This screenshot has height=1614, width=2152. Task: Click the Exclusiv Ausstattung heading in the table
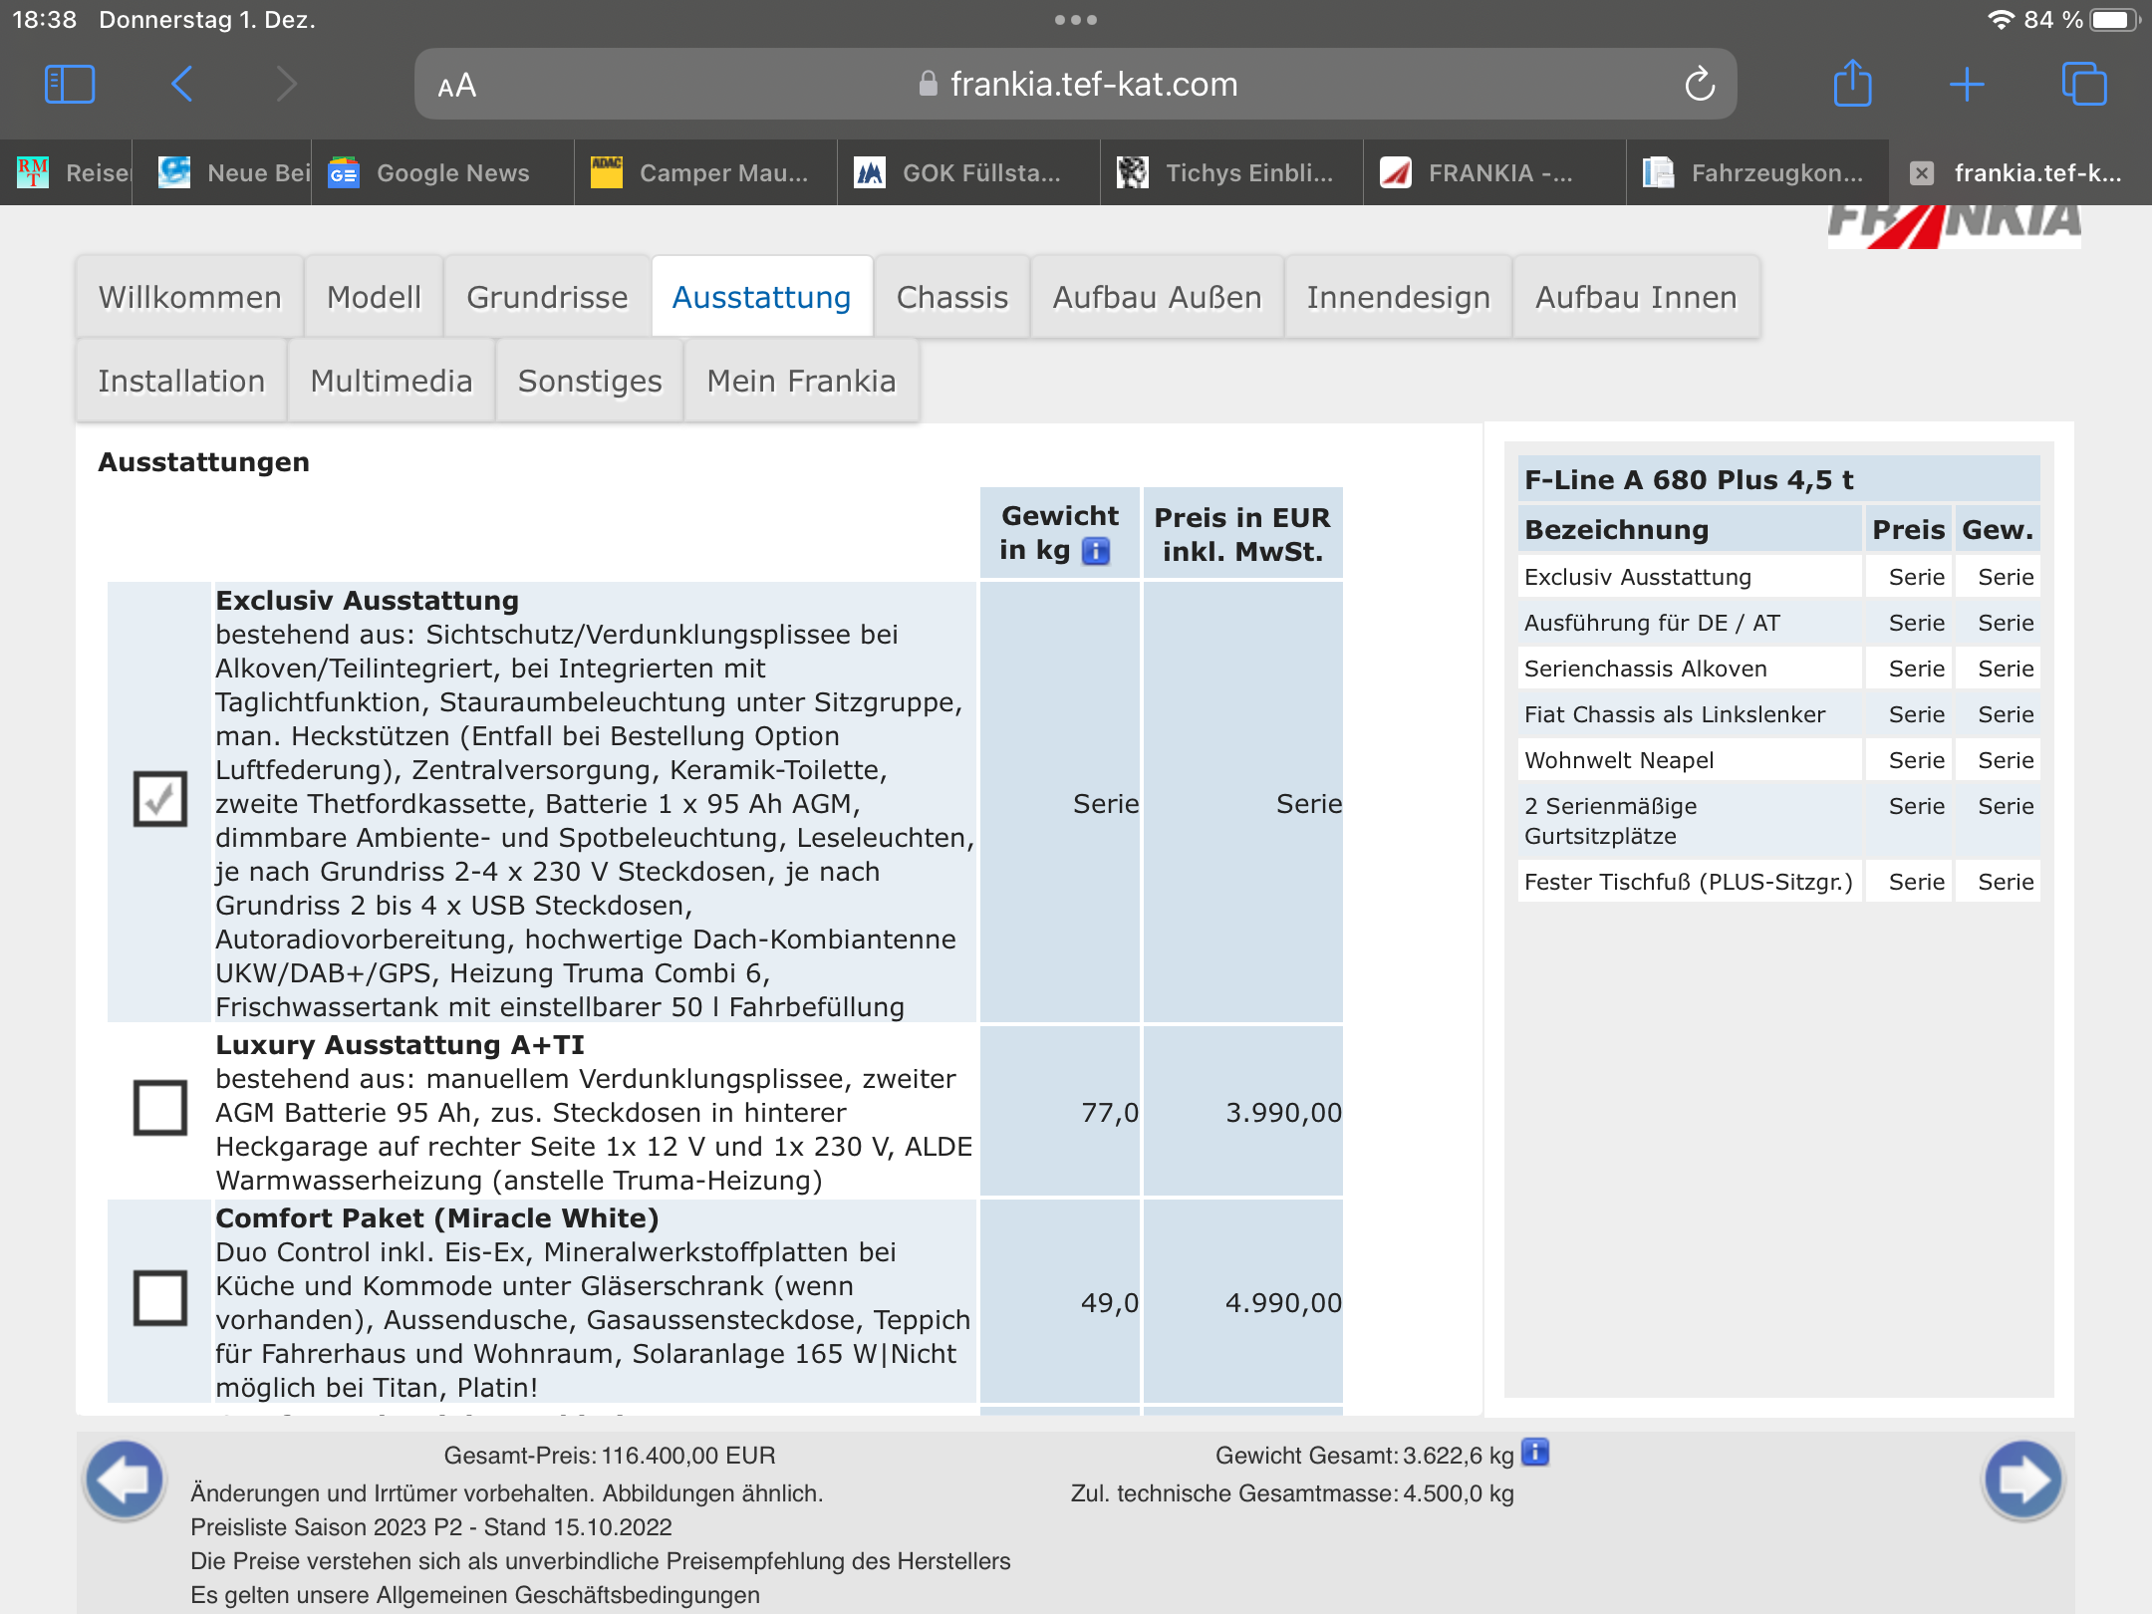tap(367, 601)
